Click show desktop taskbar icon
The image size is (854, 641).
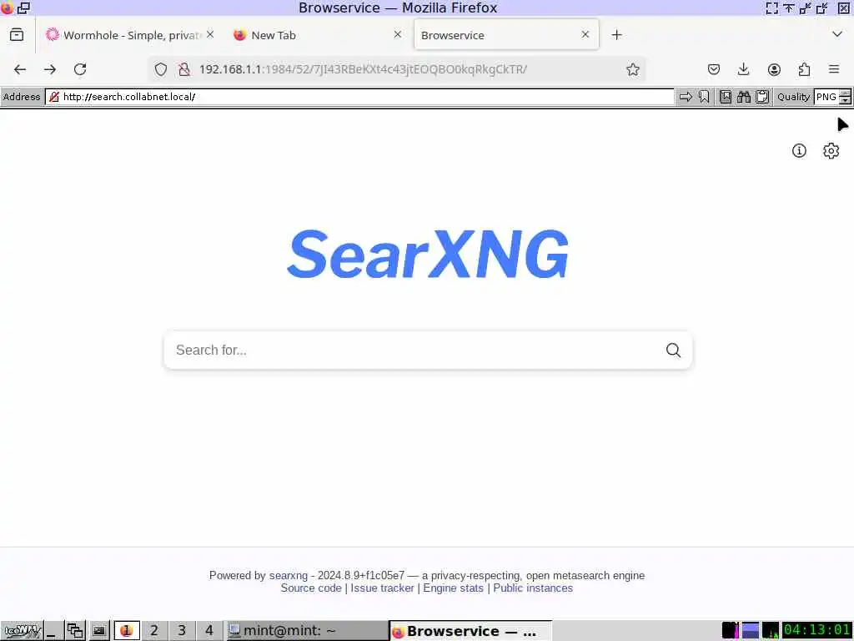pyautogui.click(x=53, y=631)
